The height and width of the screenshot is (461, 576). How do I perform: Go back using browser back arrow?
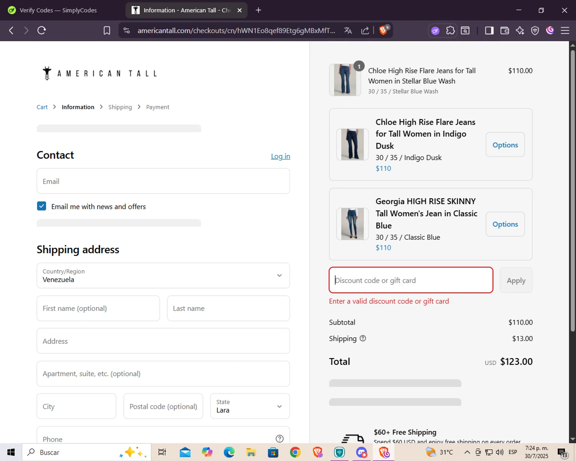pyautogui.click(x=11, y=30)
